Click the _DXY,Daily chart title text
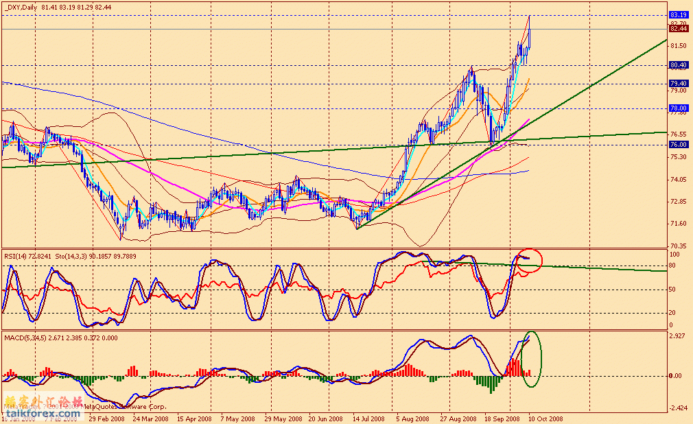 (21, 8)
